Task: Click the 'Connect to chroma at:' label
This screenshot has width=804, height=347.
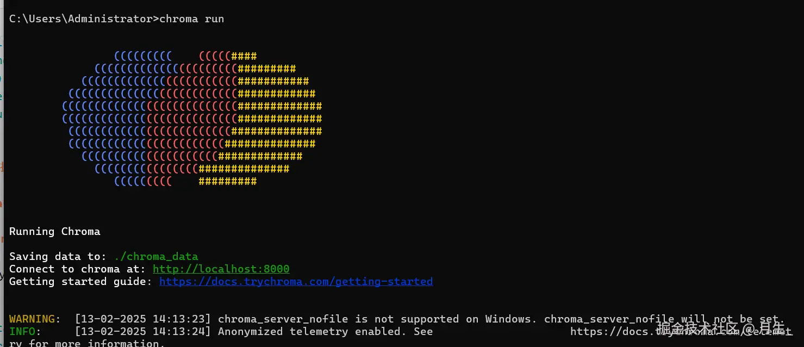Action: [x=77, y=269]
